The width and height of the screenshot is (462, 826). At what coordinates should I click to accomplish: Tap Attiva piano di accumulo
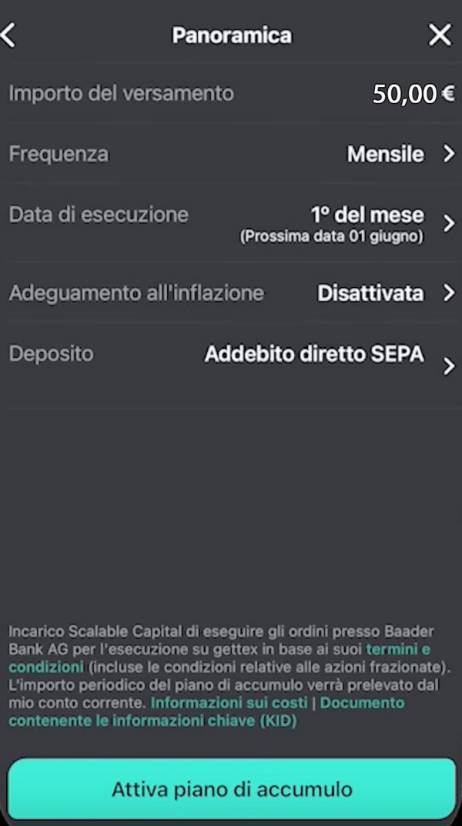point(231,788)
